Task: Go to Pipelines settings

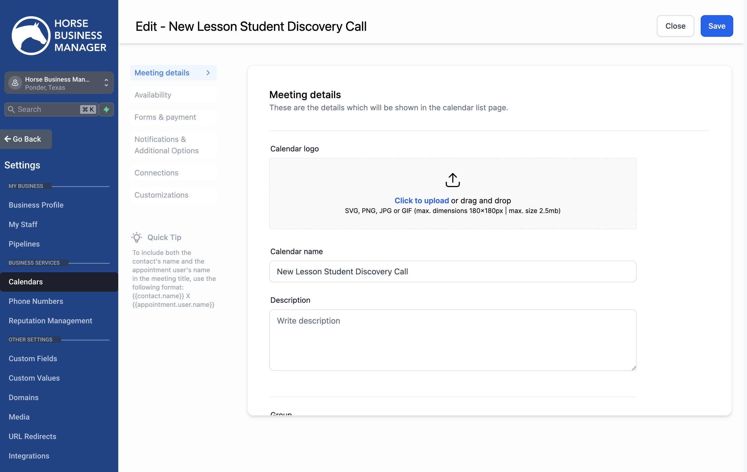Action: tap(24, 244)
